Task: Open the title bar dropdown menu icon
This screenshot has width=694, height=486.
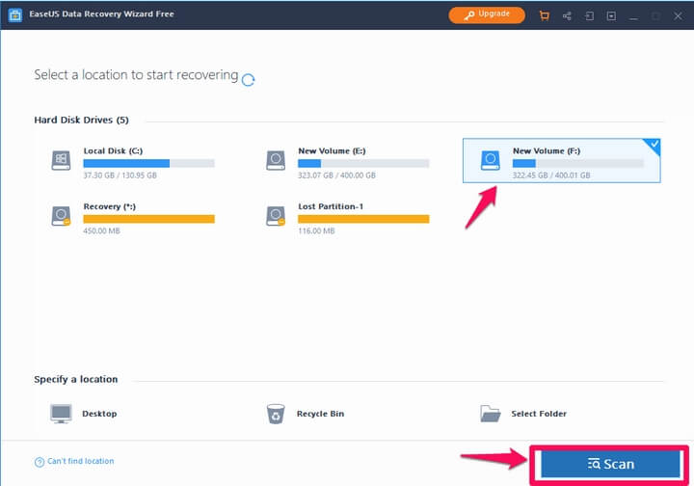Action: 611,16
